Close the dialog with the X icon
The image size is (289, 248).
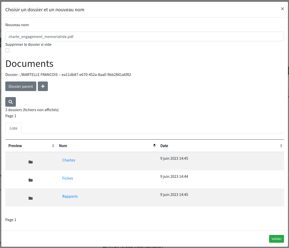[x=282, y=9]
